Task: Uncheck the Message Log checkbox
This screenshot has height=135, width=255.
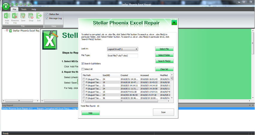Action: 47,18
